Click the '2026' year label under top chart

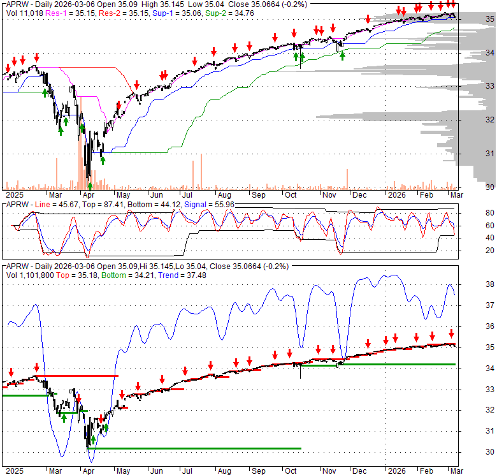click(x=397, y=195)
